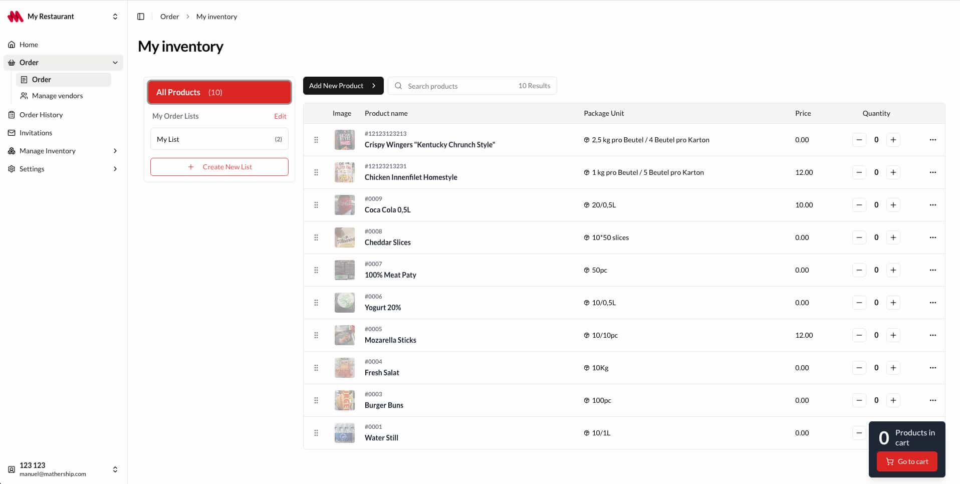Open more options for 100% Meat Paty
Viewport: 960px width, 484px height.
[933, 270]
